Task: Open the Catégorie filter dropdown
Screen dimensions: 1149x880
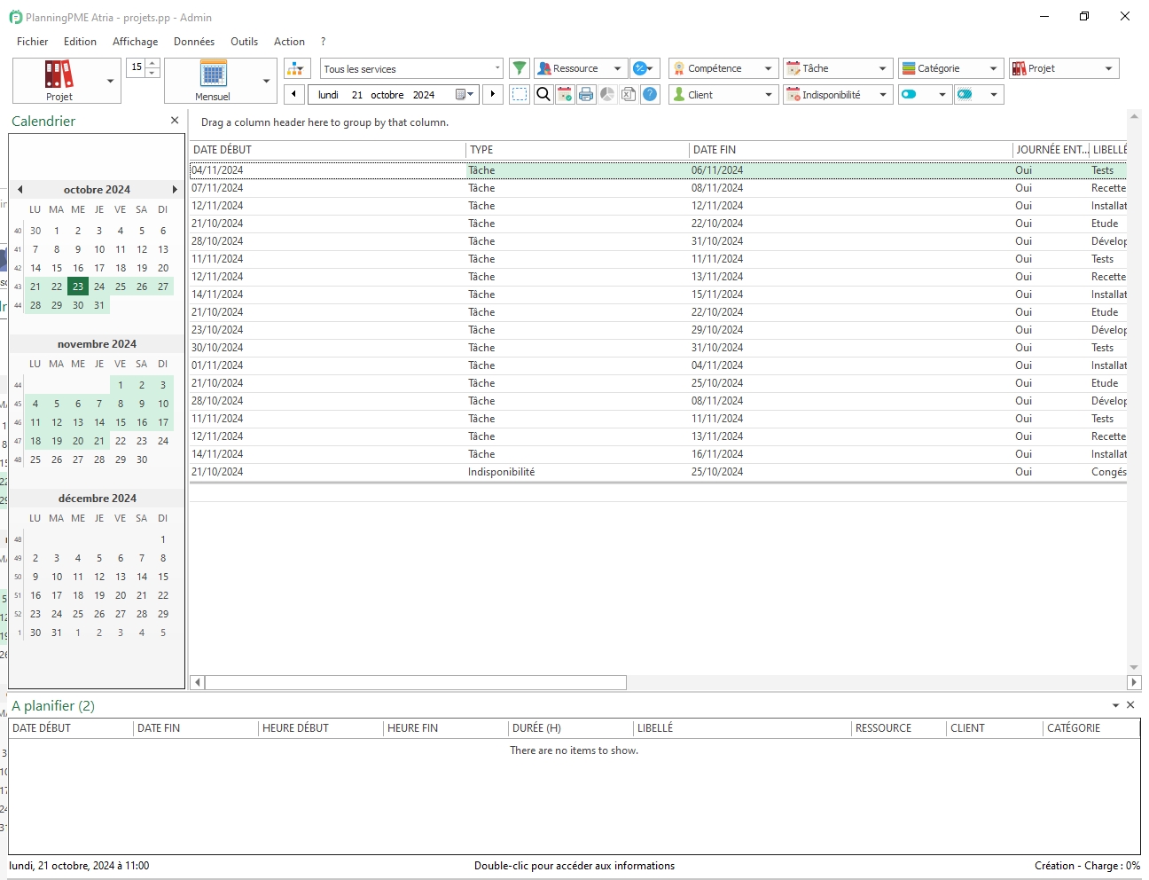Action: [x=951, y=68]
